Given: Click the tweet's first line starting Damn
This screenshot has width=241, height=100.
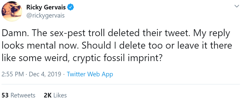Looking at the screenshot, I should point(116,34).
